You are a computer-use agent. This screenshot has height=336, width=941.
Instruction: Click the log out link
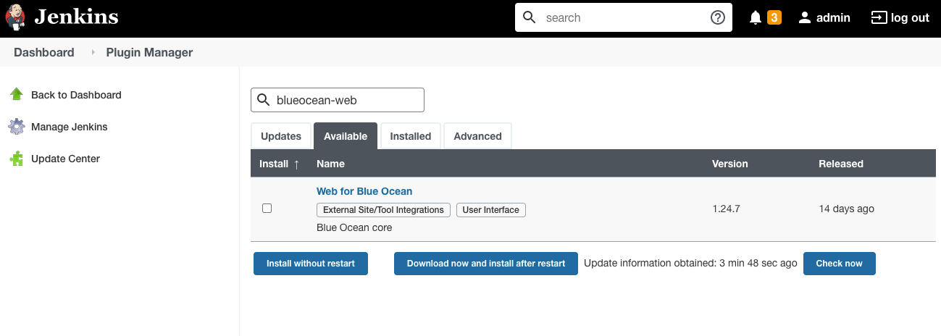(x=910, y=17)
